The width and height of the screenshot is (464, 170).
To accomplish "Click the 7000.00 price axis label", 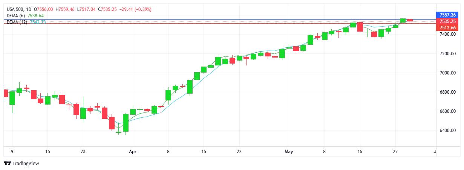I will (x=447, y=73).
